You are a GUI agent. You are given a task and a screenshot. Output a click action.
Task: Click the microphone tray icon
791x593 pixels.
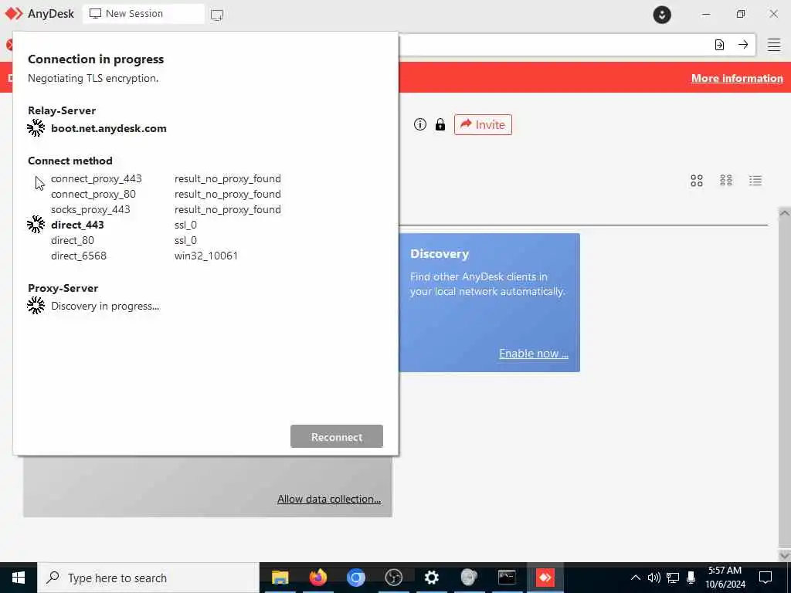[x=691, y=578]
